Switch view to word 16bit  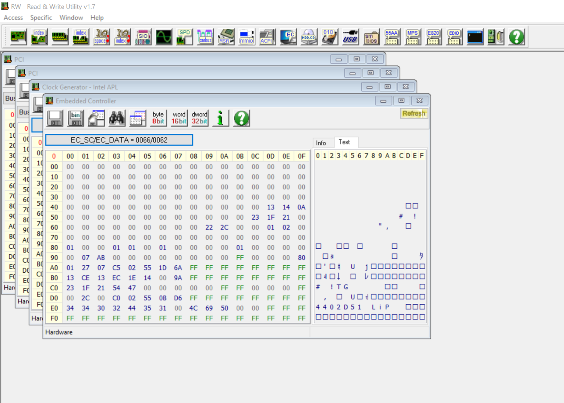[x=179, y=118]
